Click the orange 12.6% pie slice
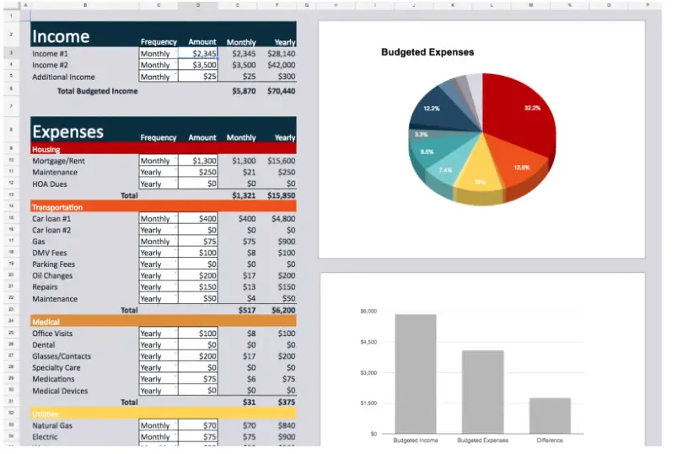 coord(519,163)
